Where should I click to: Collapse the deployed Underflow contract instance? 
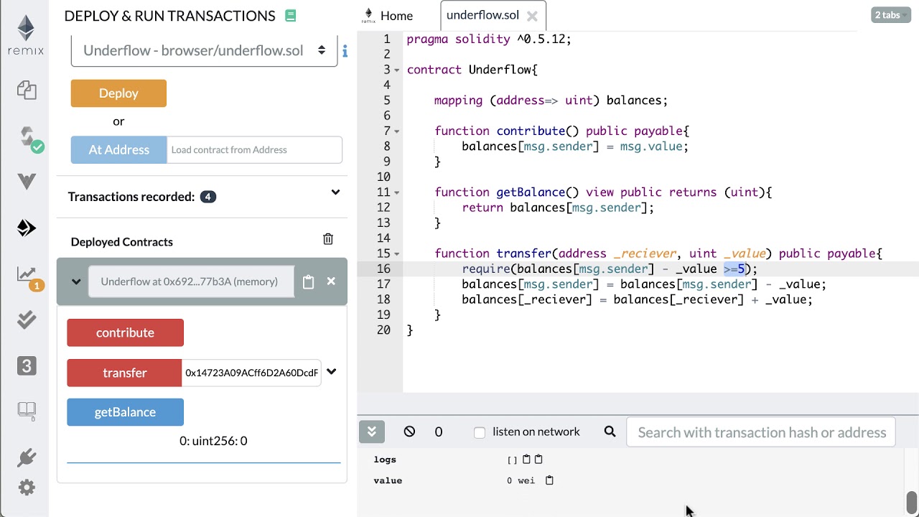point(76,281)
